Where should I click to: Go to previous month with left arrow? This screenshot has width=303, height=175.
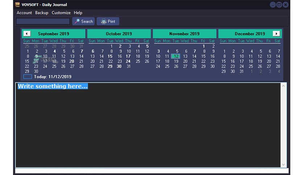(27, 34)
